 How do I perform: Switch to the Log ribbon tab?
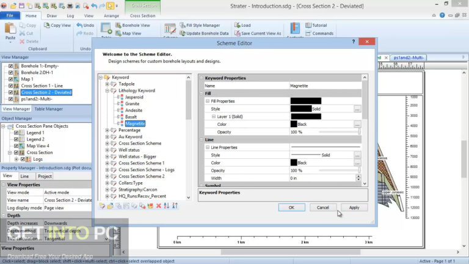click(70, 15)
